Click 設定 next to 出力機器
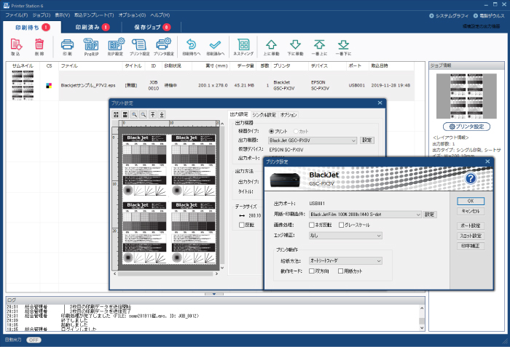 (x=367, y=140)
